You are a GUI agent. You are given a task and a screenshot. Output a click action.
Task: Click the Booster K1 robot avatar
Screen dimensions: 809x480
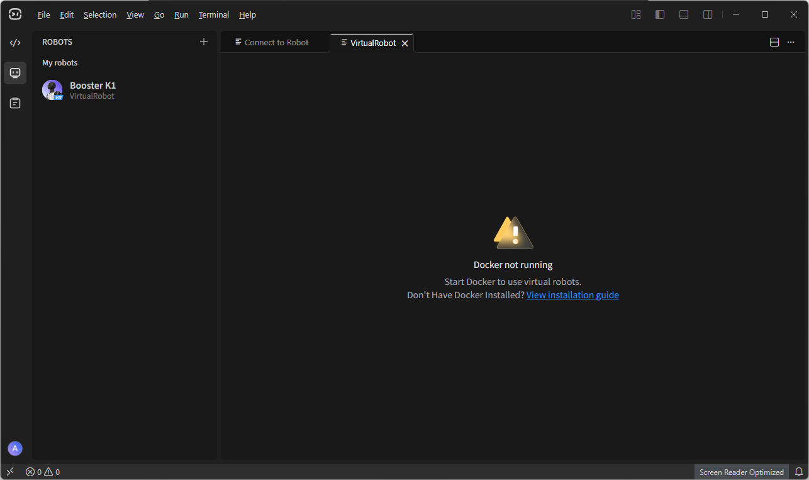pyautogui.click(x=52, y=90)
